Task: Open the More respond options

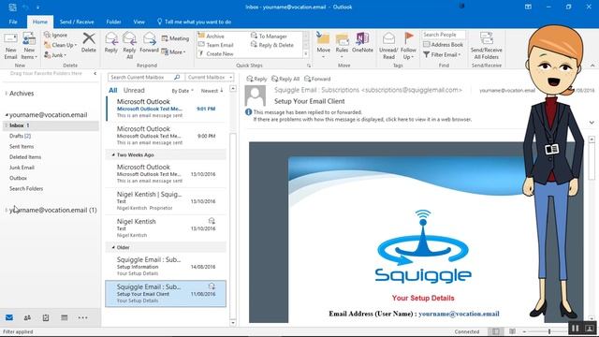Action: click(173, 52)
